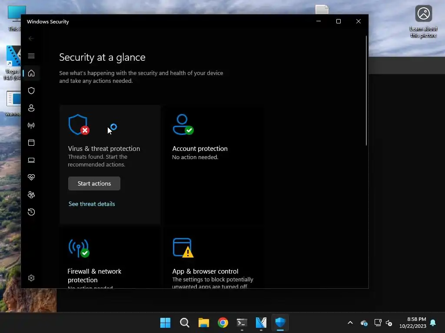The height and width of the screenshot is (333, 445).
Task: Open Account protection heading
Action: [200, 149]
